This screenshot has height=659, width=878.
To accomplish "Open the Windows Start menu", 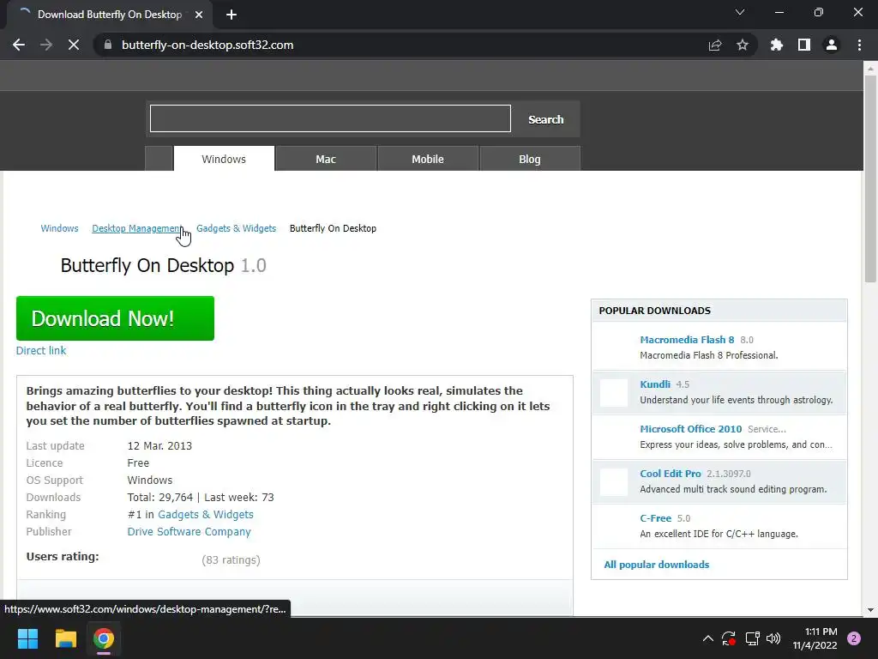I will coord(27,638).
